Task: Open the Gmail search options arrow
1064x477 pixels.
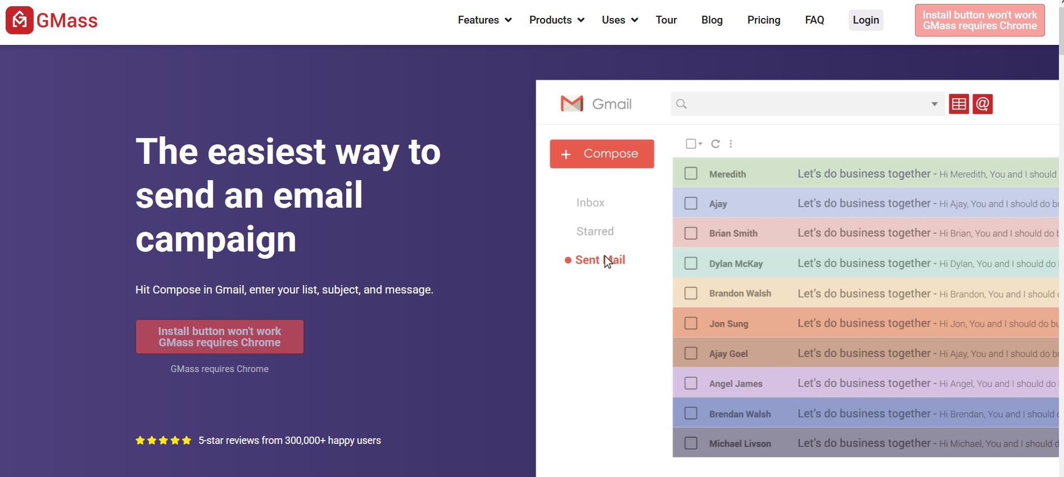Action: click(x=934, y=104)
